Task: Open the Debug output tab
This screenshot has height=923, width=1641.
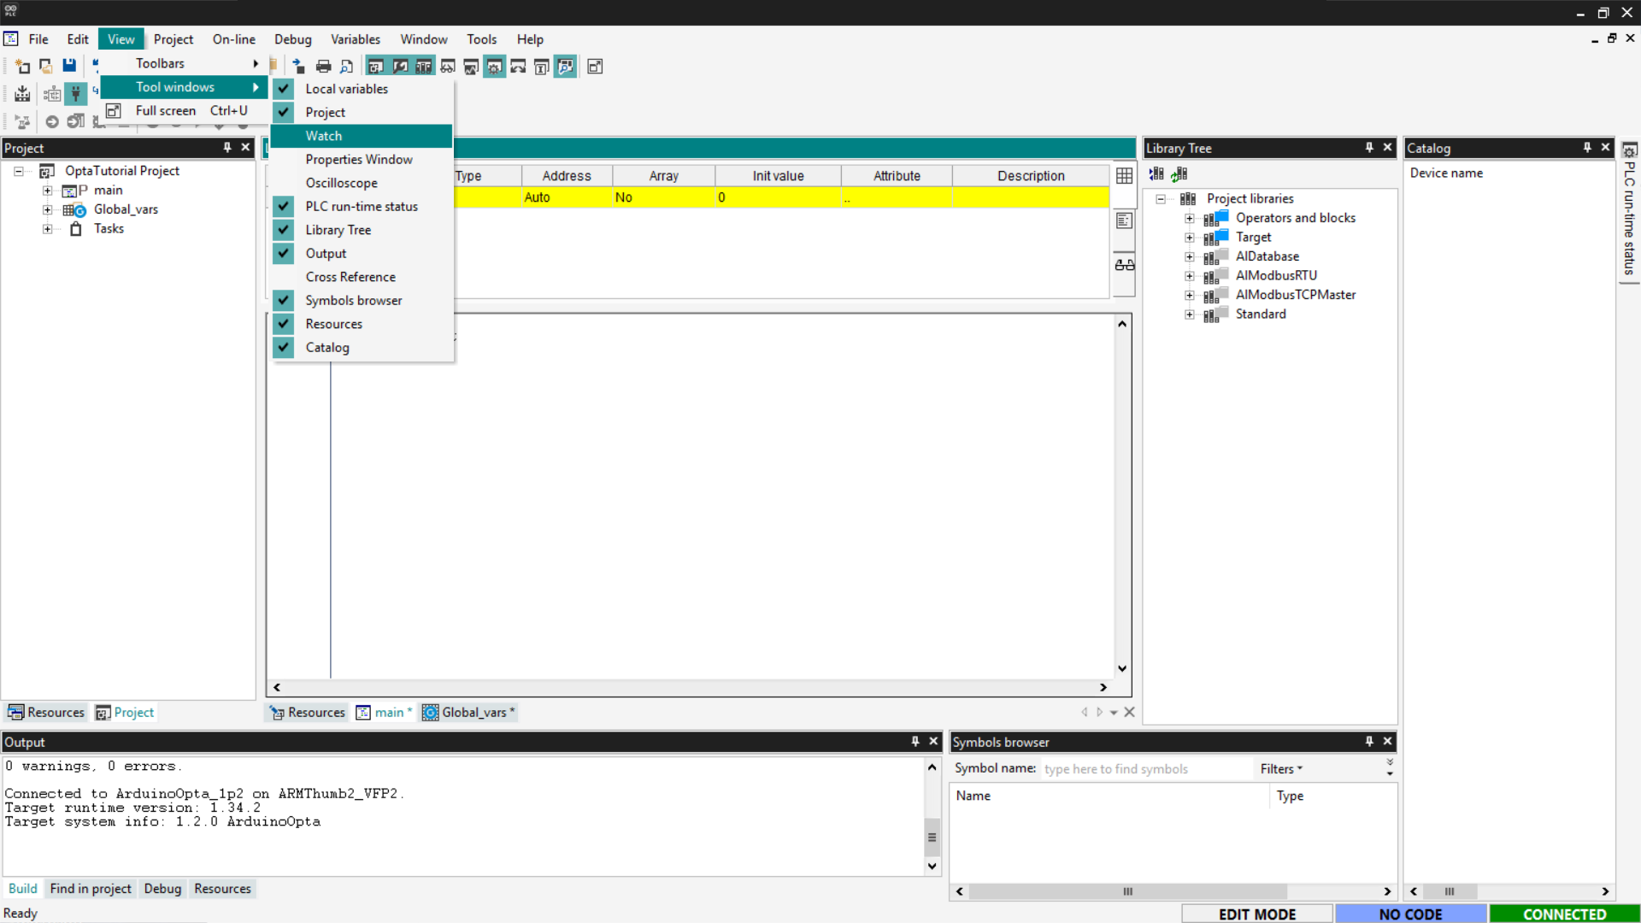Action: coord(162,889)
